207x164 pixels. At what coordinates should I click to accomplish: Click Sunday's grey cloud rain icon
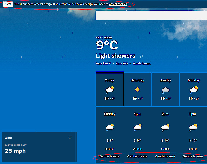click(x=166, y=90)
